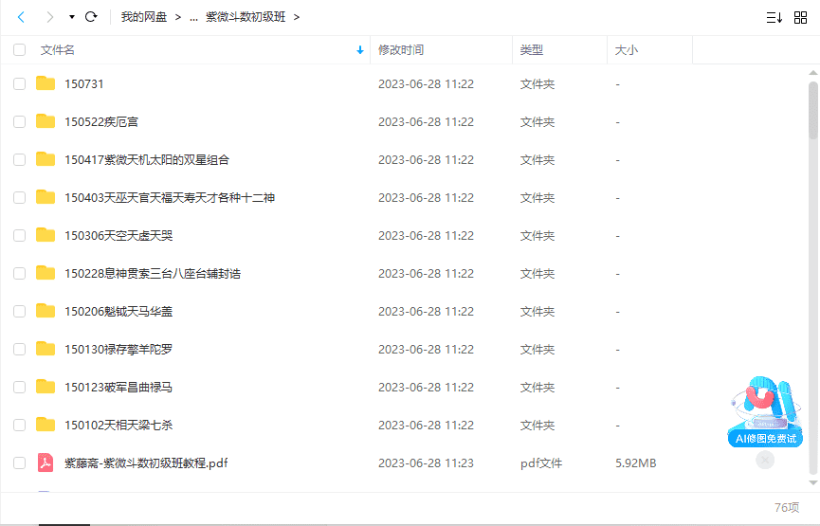Click the back navigation arrow
The width and height of the screenshot is (820, 526).
[22, 17]
